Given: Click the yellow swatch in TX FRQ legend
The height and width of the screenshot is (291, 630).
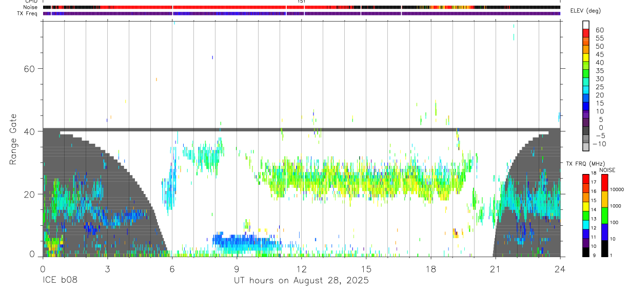Looking at the screenshot, I should click(586, 207).
